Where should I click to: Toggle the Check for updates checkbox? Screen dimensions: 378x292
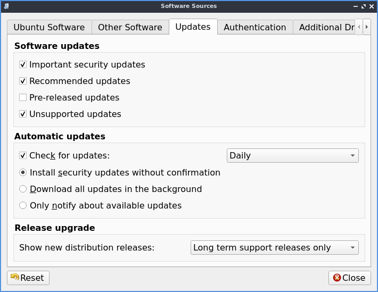(x=23, y=156)
